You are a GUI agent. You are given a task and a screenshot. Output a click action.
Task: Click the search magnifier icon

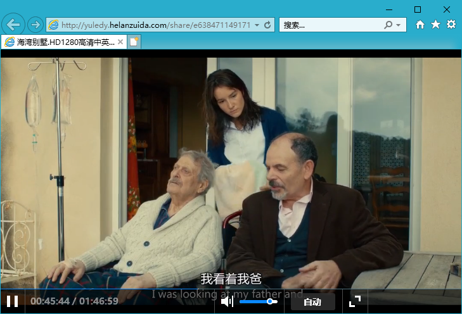coord(388,25)
